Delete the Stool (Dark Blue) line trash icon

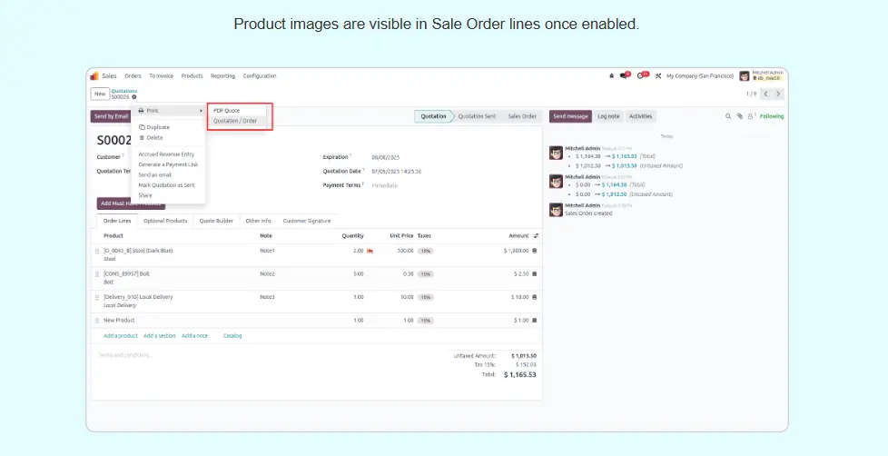click(534, 251)
